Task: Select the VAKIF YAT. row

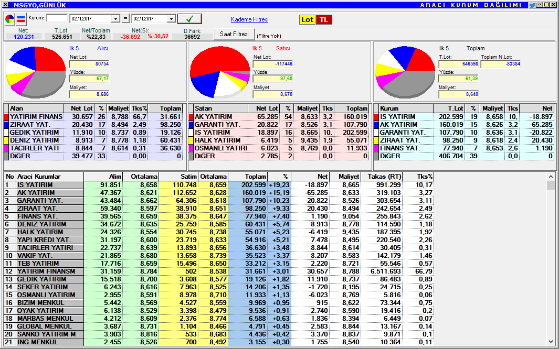Action: [218, 255]
